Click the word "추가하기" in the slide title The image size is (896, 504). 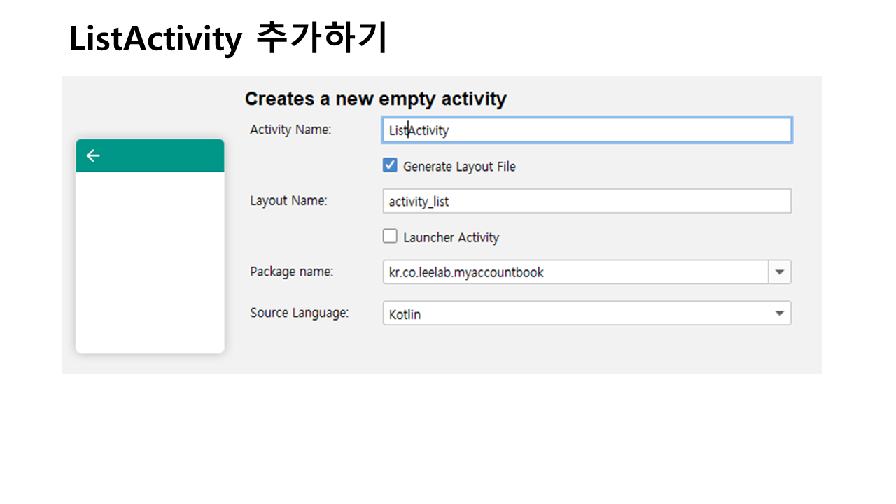point(321,39)
